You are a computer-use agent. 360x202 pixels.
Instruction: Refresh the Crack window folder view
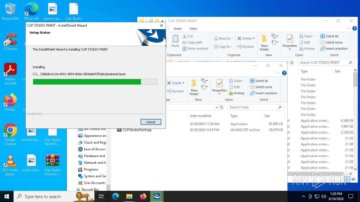click(222, 107)
